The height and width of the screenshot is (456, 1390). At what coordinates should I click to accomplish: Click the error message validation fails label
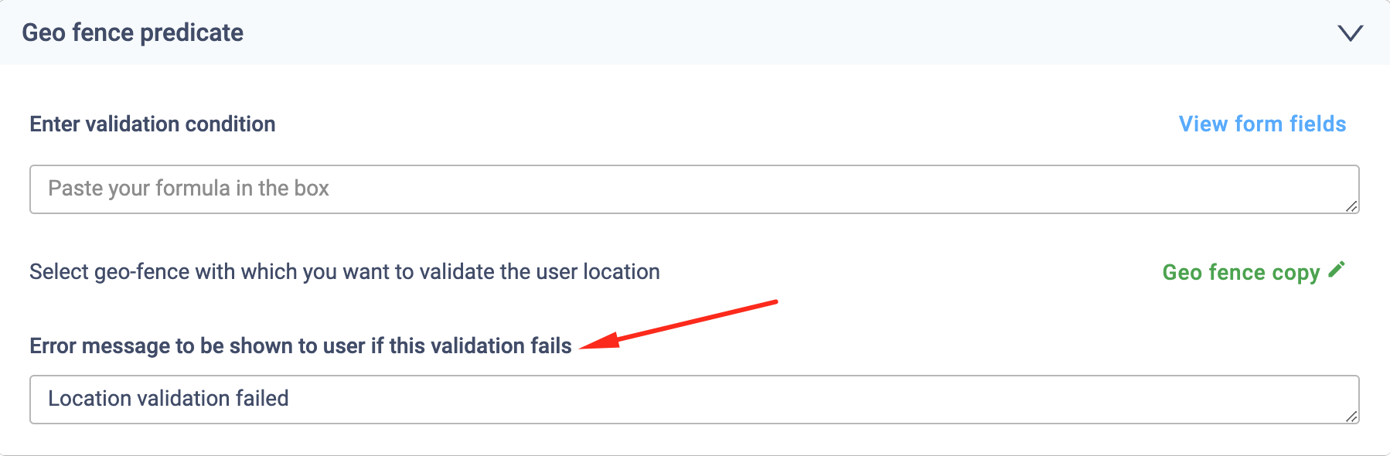coord(300,345)
